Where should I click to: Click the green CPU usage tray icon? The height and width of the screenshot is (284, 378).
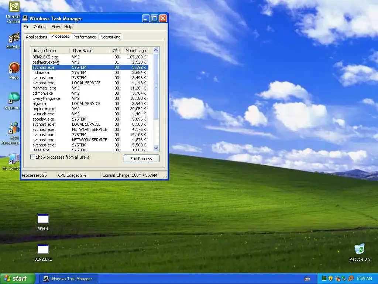coord(324,278)
